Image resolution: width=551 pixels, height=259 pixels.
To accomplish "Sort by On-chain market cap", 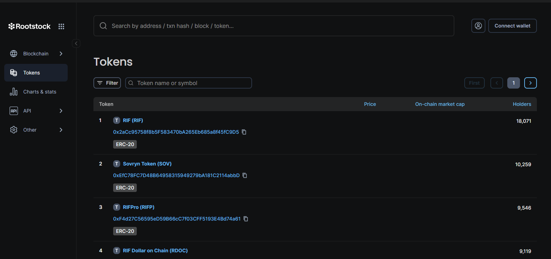I will point(440,104).
